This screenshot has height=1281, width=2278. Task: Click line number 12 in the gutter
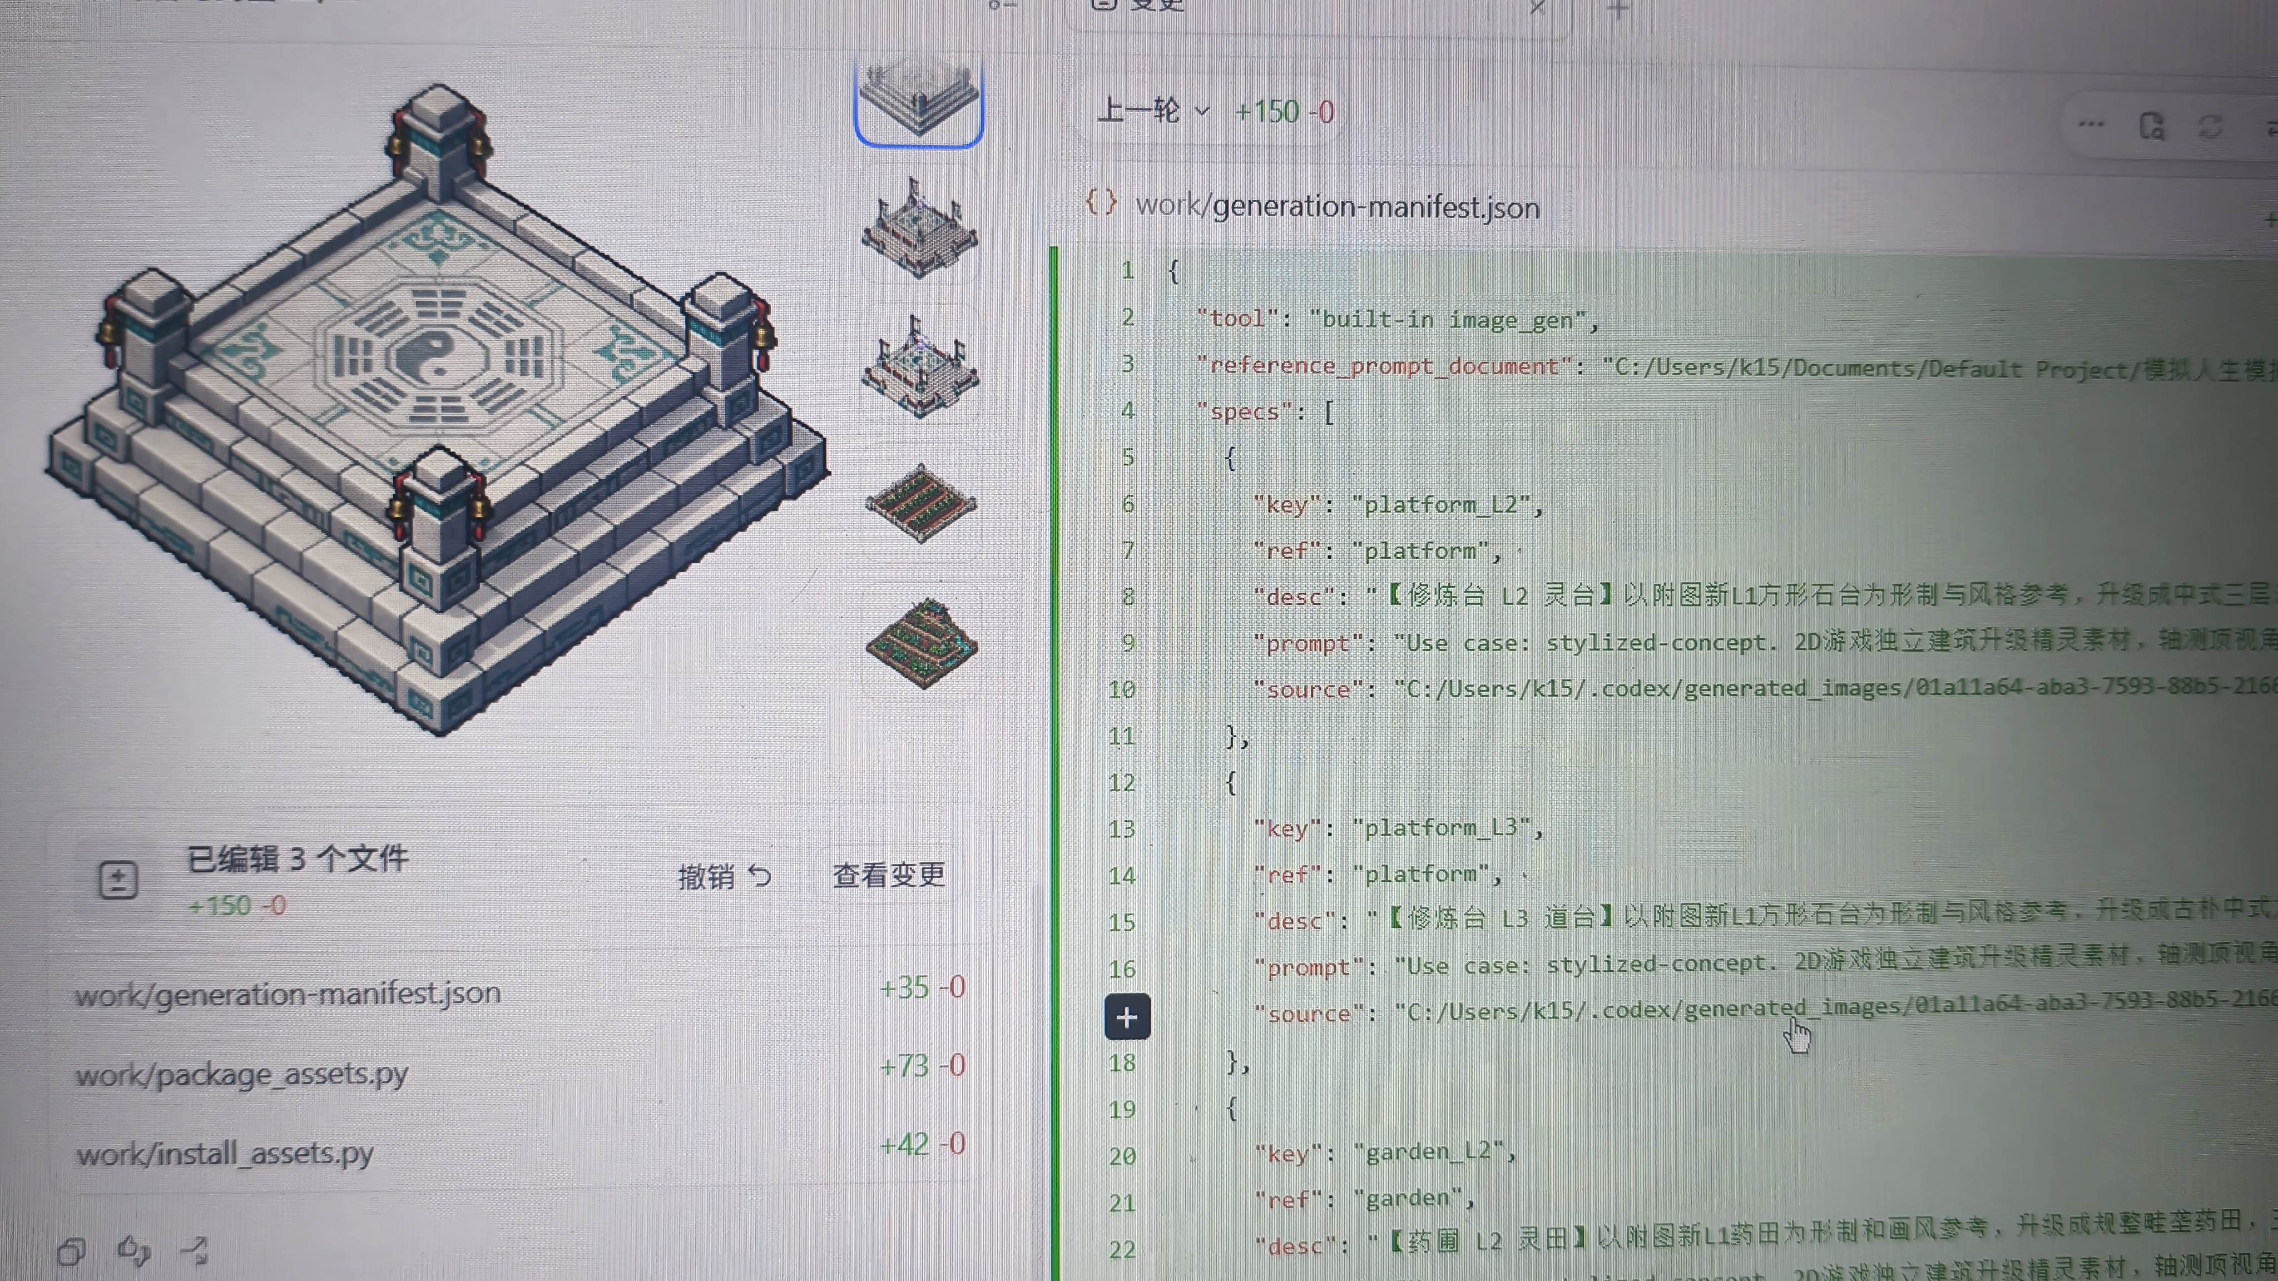pos(1121,783)
